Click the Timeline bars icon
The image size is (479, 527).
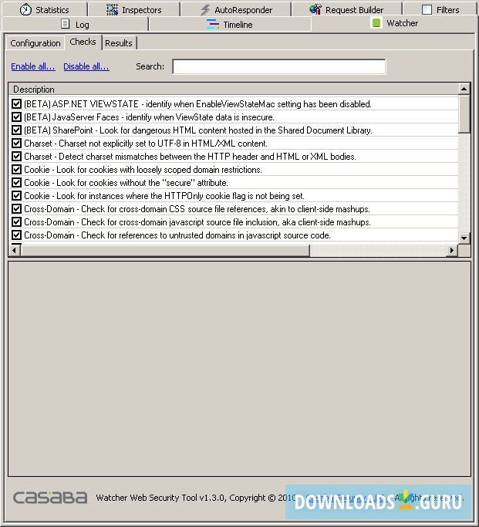pos(212,24)
